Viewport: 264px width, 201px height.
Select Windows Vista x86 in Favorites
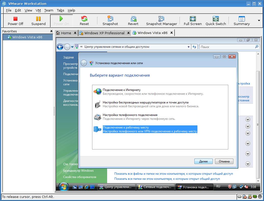[x=28, y=37]
